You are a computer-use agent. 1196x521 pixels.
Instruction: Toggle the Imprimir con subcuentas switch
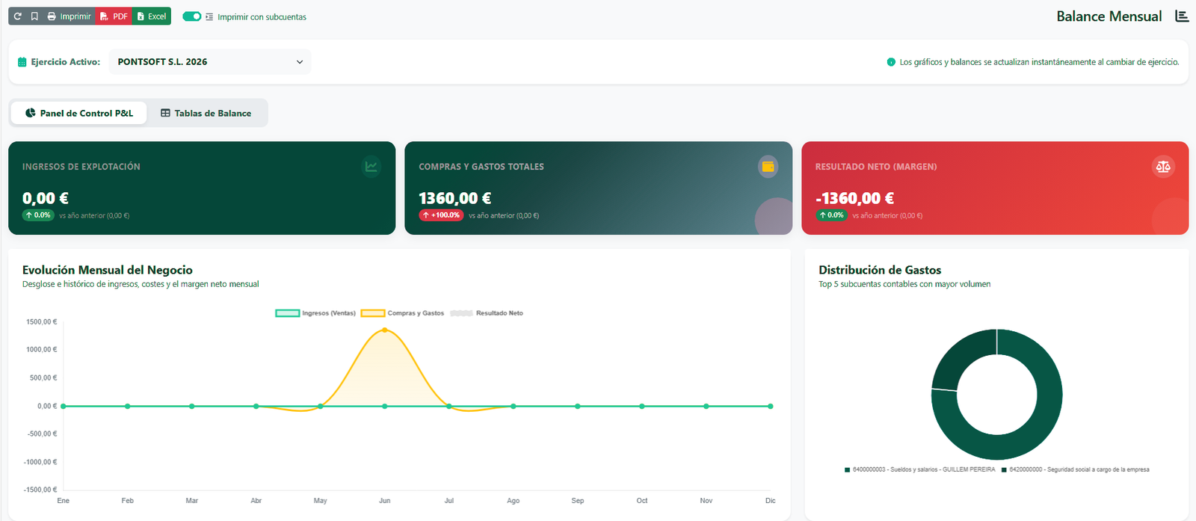click(x=192, y=16)
